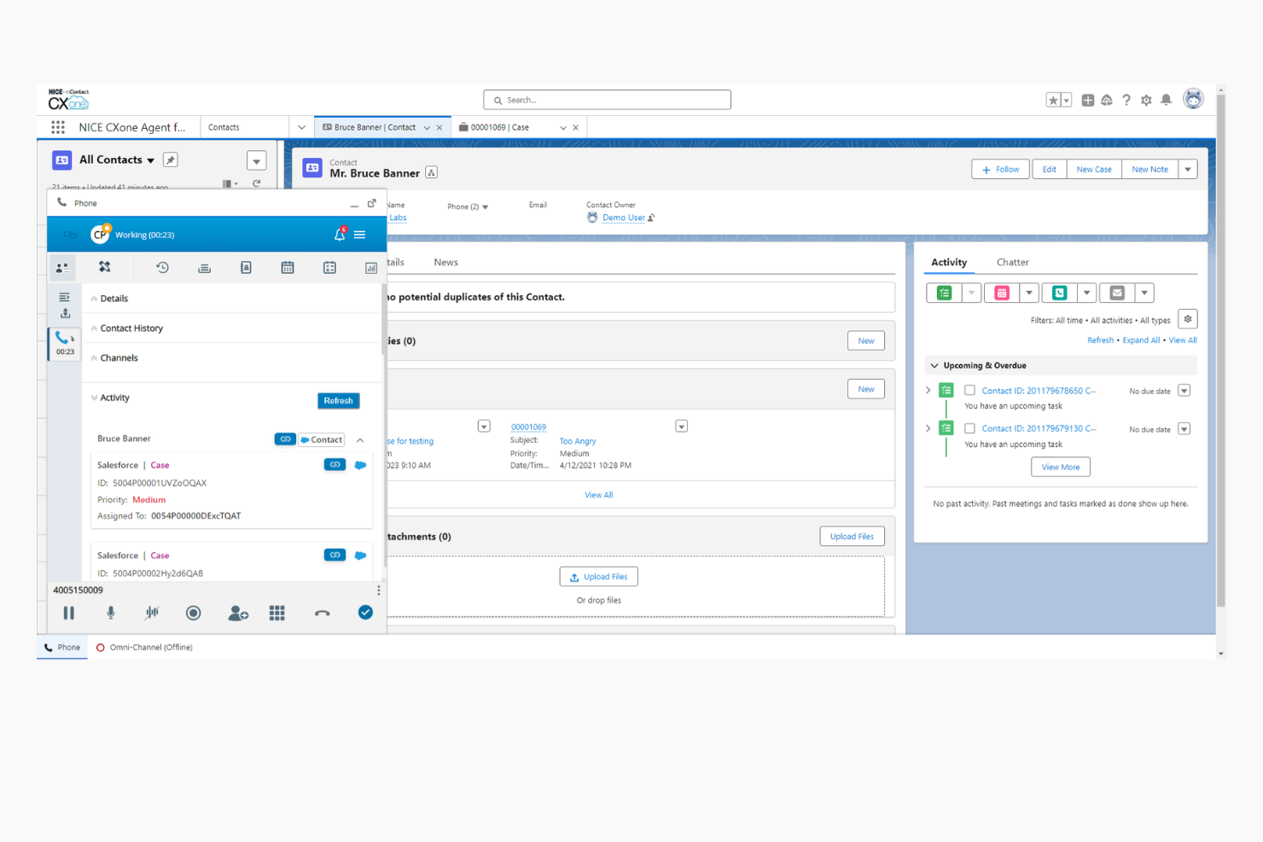Viewport: 1263px width, 842px height.
Task: Switch to the 00001069 Case tab
Action: [x=500, y=127]
